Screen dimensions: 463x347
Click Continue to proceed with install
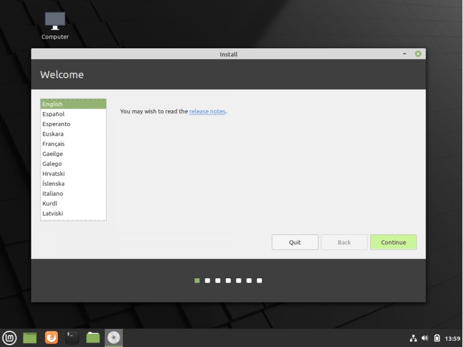point(393,242)
